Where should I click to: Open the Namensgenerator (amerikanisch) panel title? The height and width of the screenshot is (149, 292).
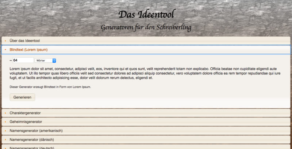click(36, 130)
